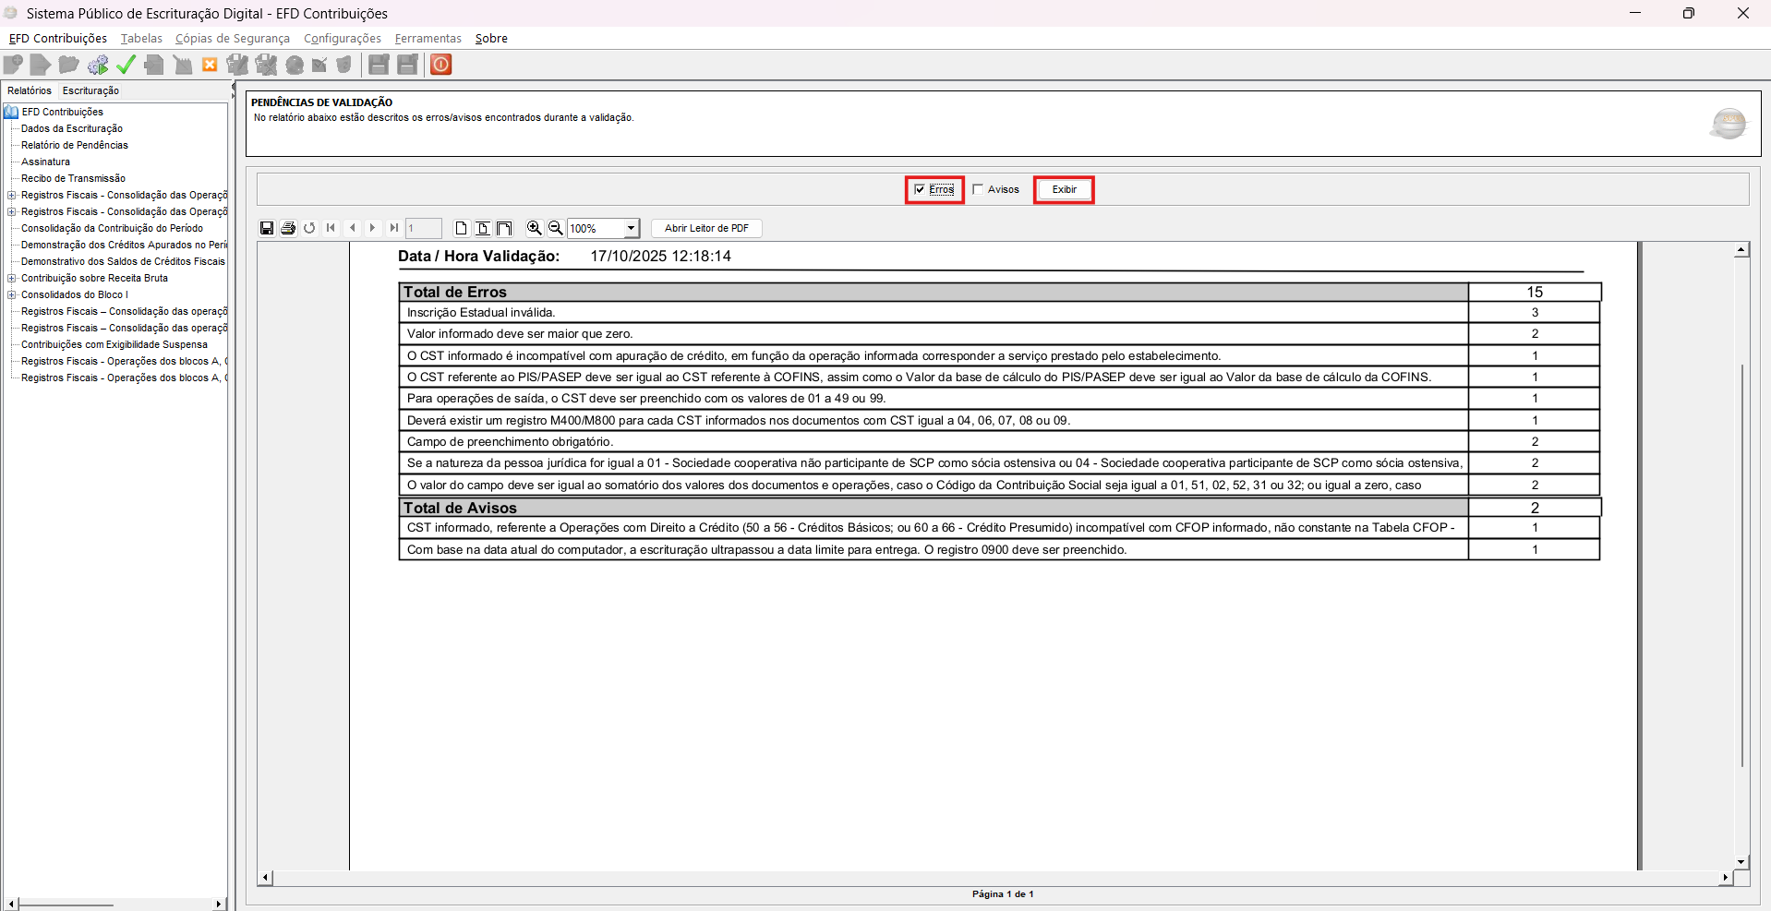Click the EFD Contribuições book icon

11,112
